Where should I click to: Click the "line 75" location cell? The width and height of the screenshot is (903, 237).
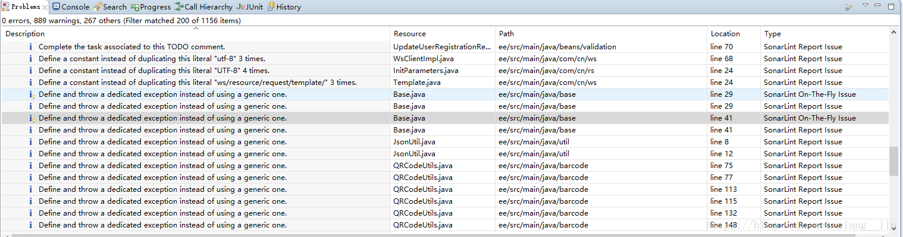[x=734, y=166]
